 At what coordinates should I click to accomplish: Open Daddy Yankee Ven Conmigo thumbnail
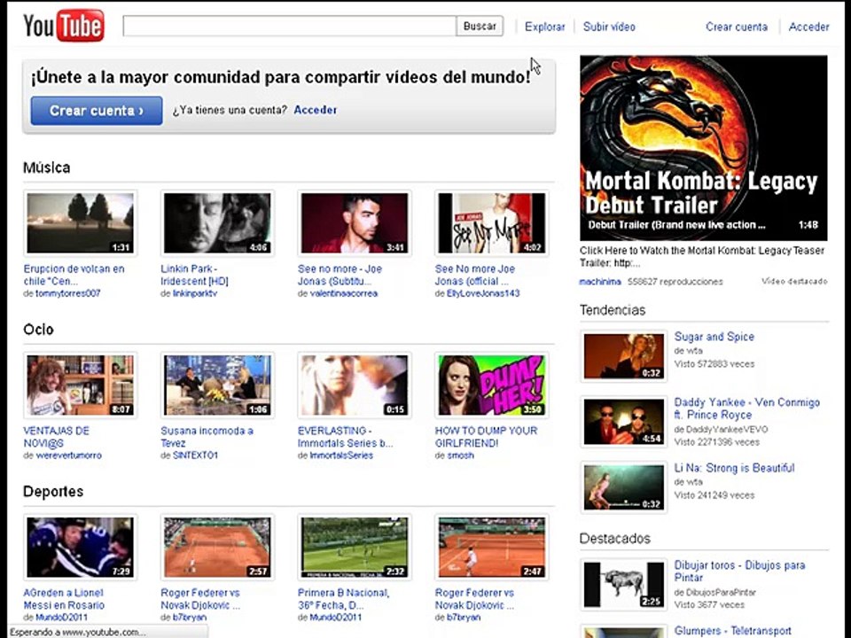coord(623,422)
